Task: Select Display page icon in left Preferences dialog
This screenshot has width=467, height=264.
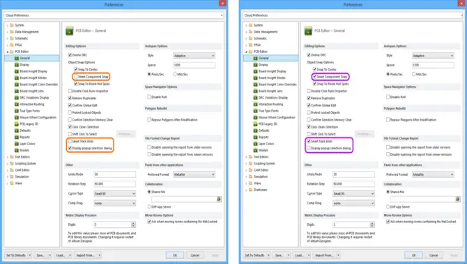Action: pos(17,65)
